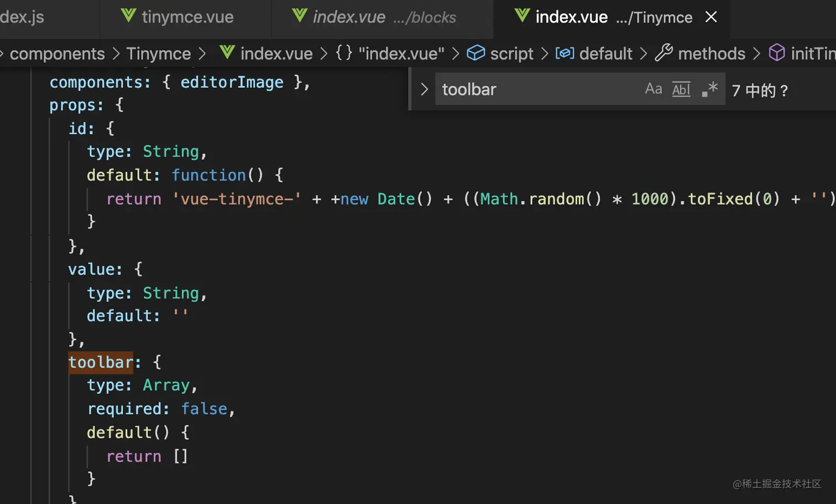Click the new Date() expression
Image resolution: width=836 pixels, height=504 pixels.
pos(386,199)
